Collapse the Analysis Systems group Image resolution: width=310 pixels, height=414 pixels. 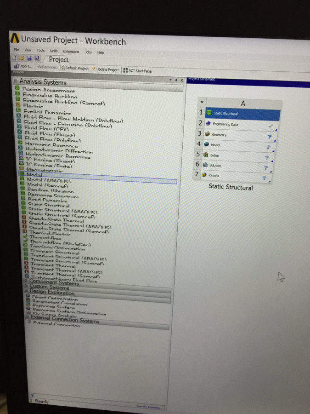pos(16,81)
